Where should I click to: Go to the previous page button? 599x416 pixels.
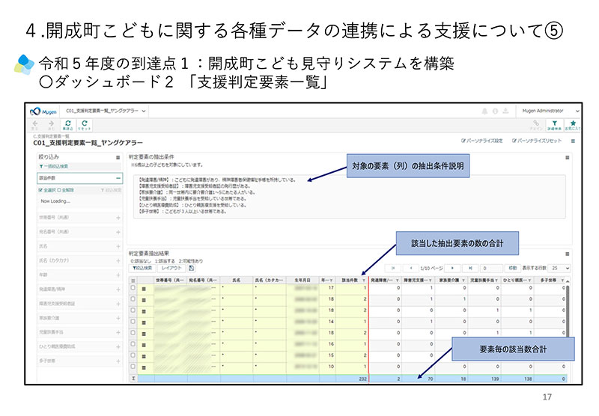[x=410, y=268]
